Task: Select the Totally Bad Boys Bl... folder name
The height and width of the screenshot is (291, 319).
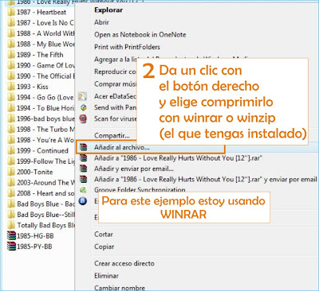Action: (45, 225)
